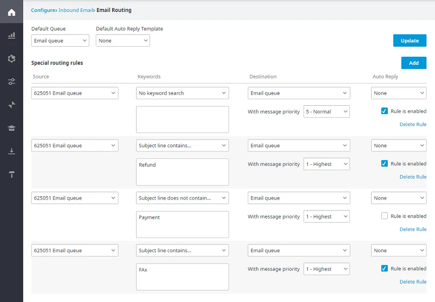The image size is (435, 302).
Task: Enable the rule for Payment keyword
Action: (384, 216)
